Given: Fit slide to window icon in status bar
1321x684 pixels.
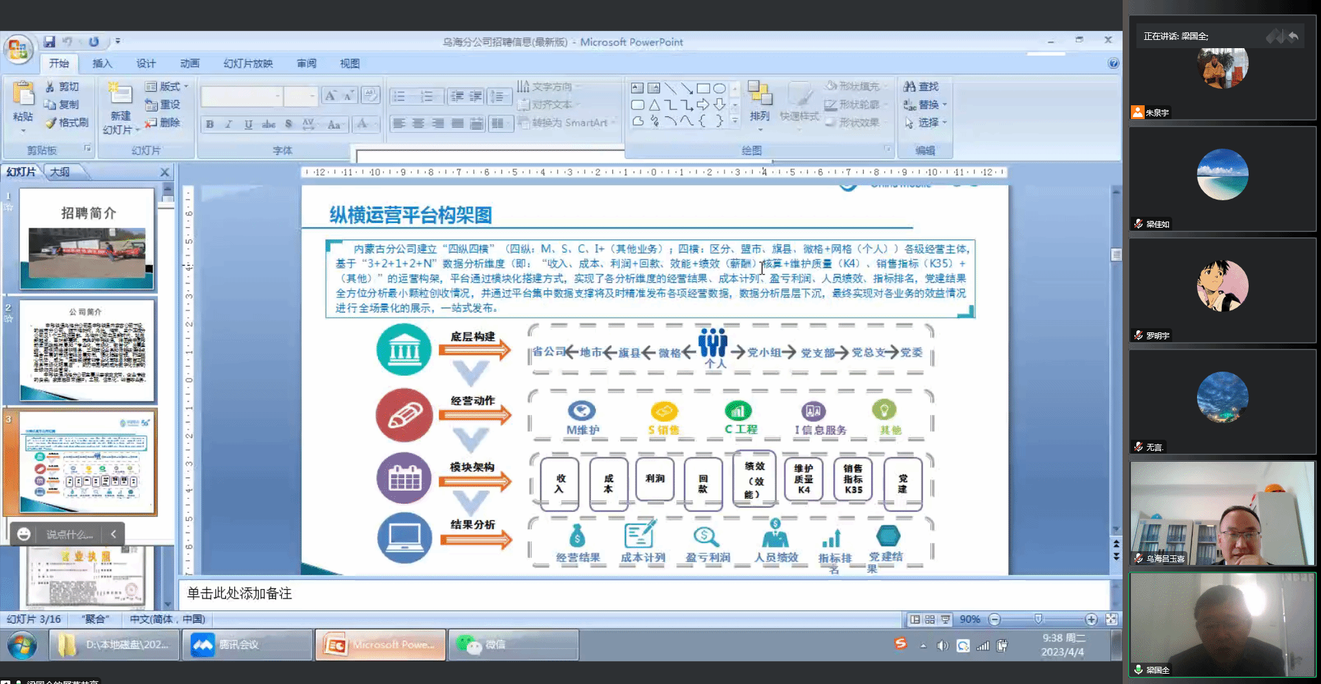Looking at the screenshot, I should (x=1111, y=619).
